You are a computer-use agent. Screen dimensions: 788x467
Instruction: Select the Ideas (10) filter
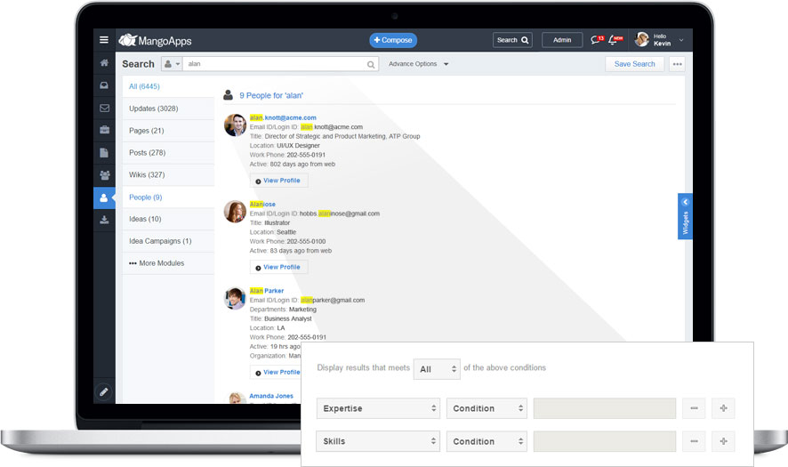168,219
